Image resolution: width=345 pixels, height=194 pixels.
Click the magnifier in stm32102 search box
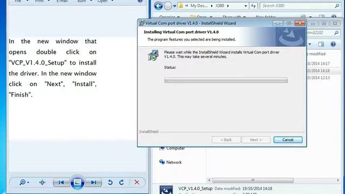pyautogui.click(x=336, y=33)
